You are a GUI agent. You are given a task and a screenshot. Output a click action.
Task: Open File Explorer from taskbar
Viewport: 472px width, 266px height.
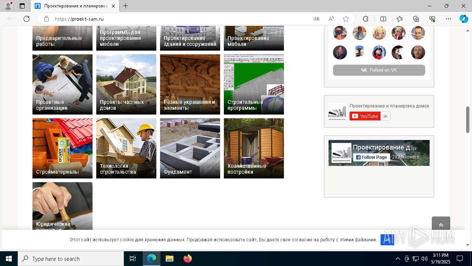click(x=169, y=259)
